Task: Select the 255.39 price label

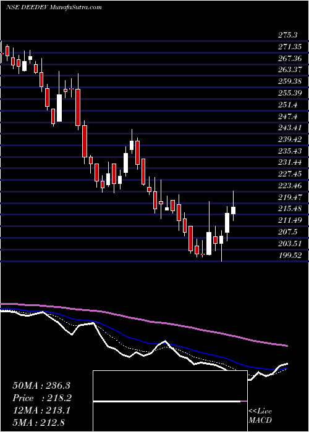Action: 289,93
